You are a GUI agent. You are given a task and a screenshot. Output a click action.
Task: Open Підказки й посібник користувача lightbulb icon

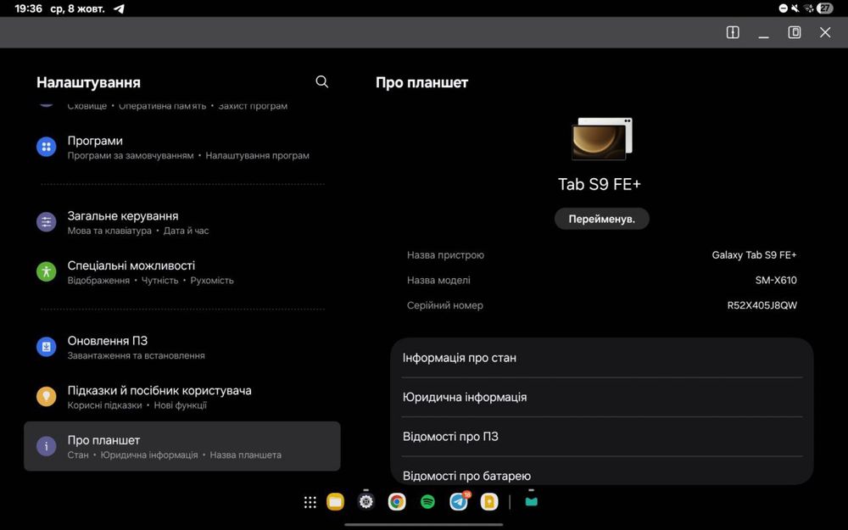(47, 396)
